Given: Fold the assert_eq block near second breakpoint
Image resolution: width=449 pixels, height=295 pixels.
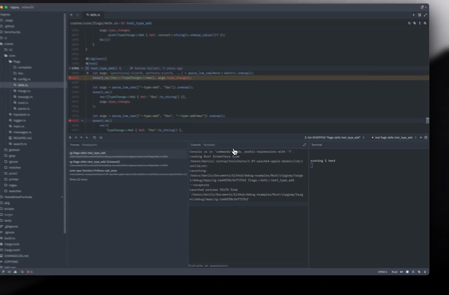Looking at the screenshot, I should click(82, 120).
